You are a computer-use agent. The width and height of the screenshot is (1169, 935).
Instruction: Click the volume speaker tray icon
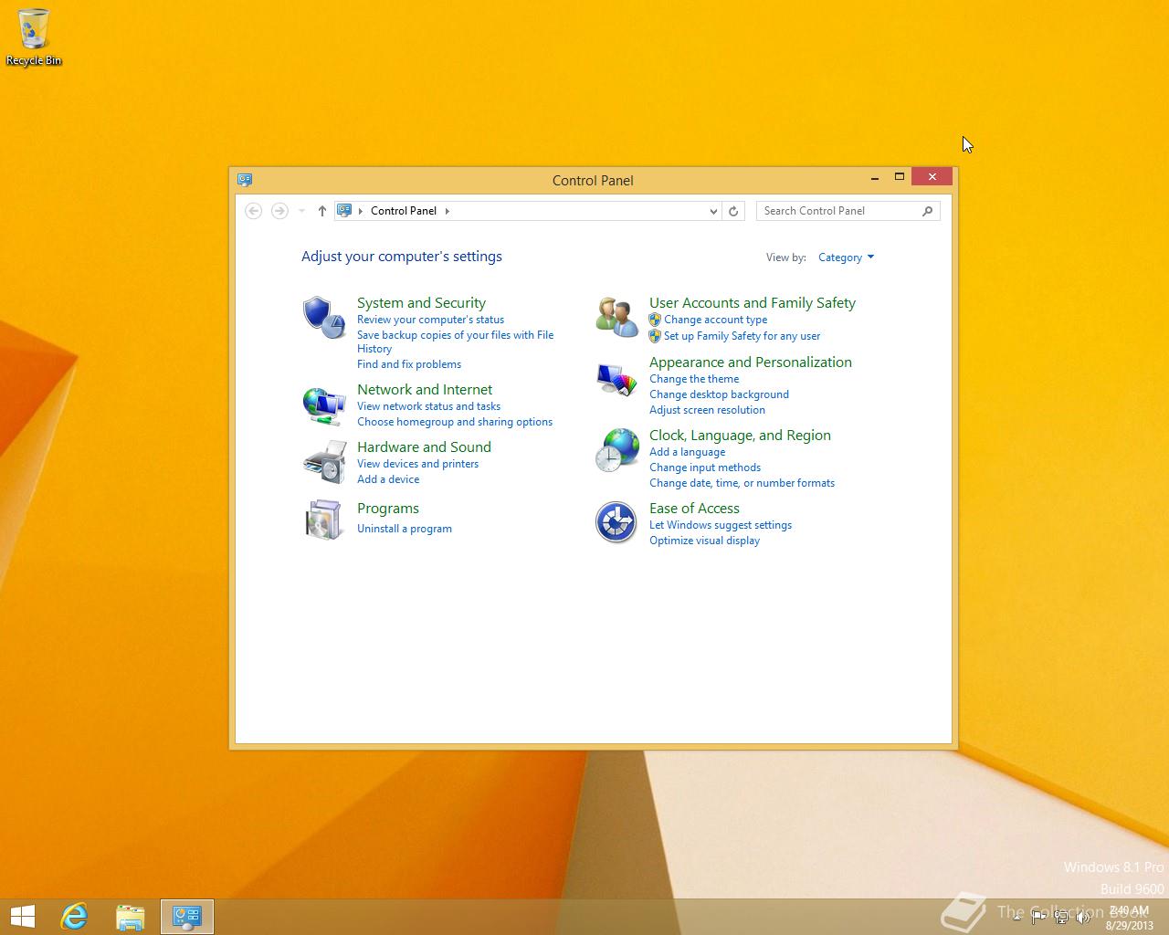point(1084,918)
